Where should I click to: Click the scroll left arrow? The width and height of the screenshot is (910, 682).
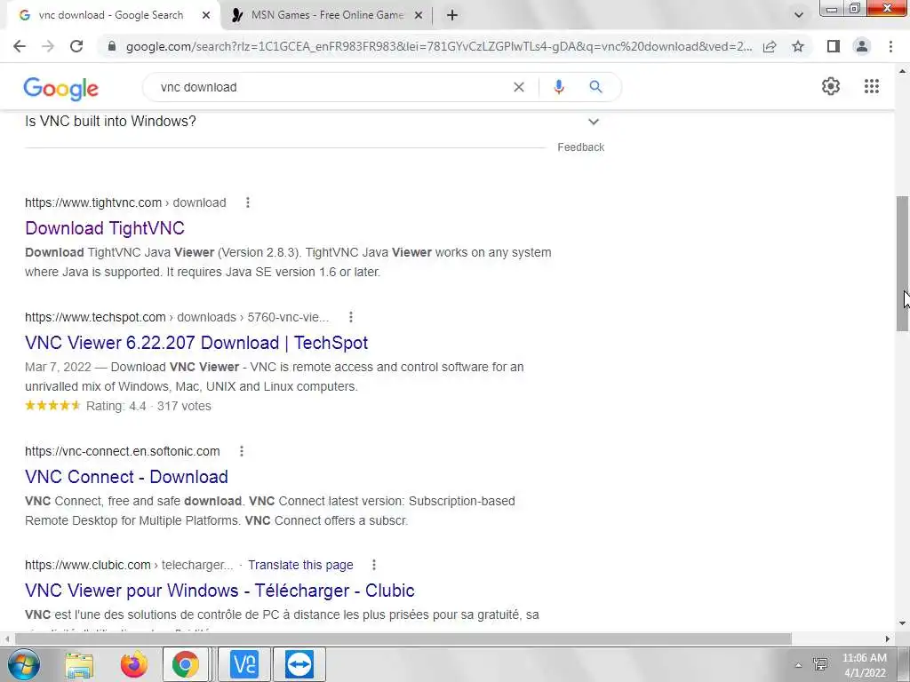6,638
